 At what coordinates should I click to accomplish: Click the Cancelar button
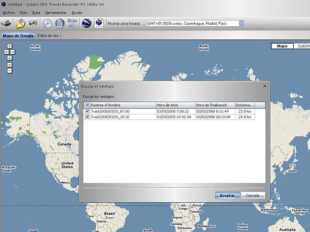click(253, 195)
